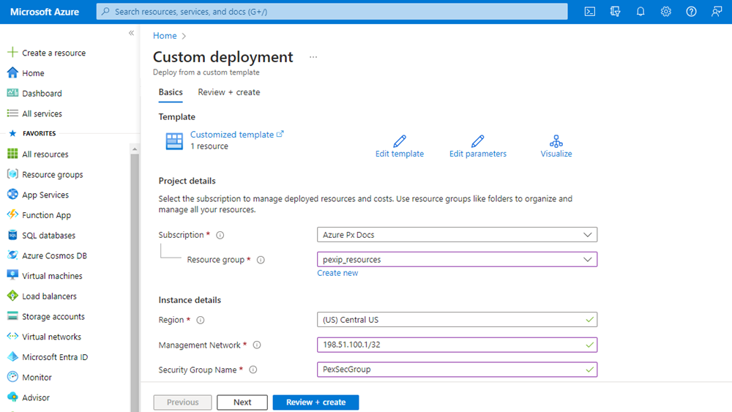Click the Edit parameters pencil icon
This screenshot has height=412, width=732.
point(478,141)
